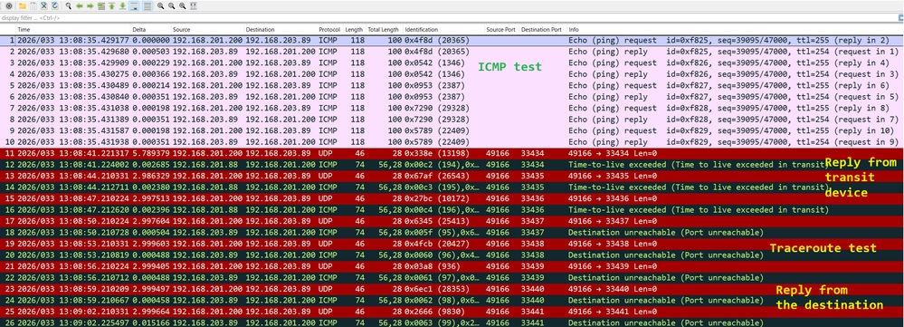Open go to specified packet
This screenshot has height=327, width=904.
coord(101,5)
